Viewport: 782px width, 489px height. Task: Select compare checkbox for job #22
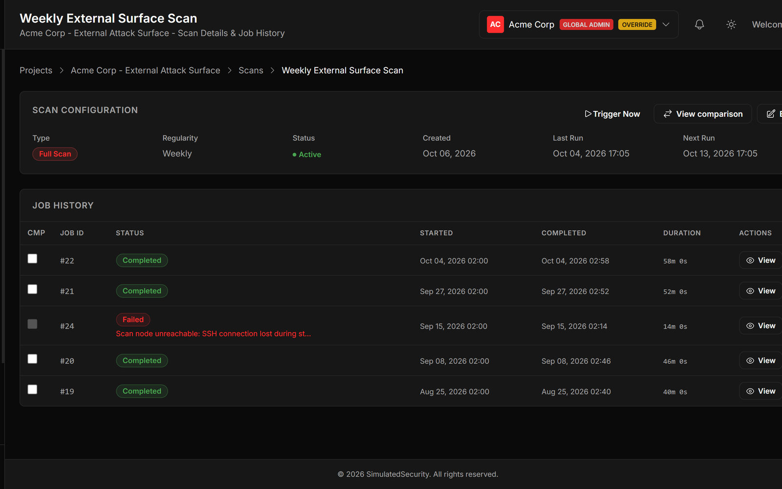pyautogui.click(x=32, y=259)
